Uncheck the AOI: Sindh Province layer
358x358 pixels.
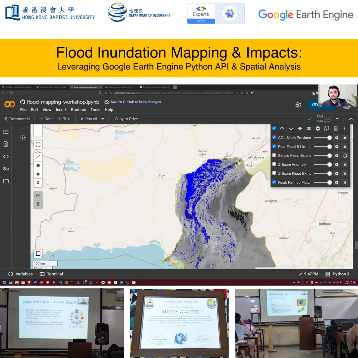(x=274, y=137)
